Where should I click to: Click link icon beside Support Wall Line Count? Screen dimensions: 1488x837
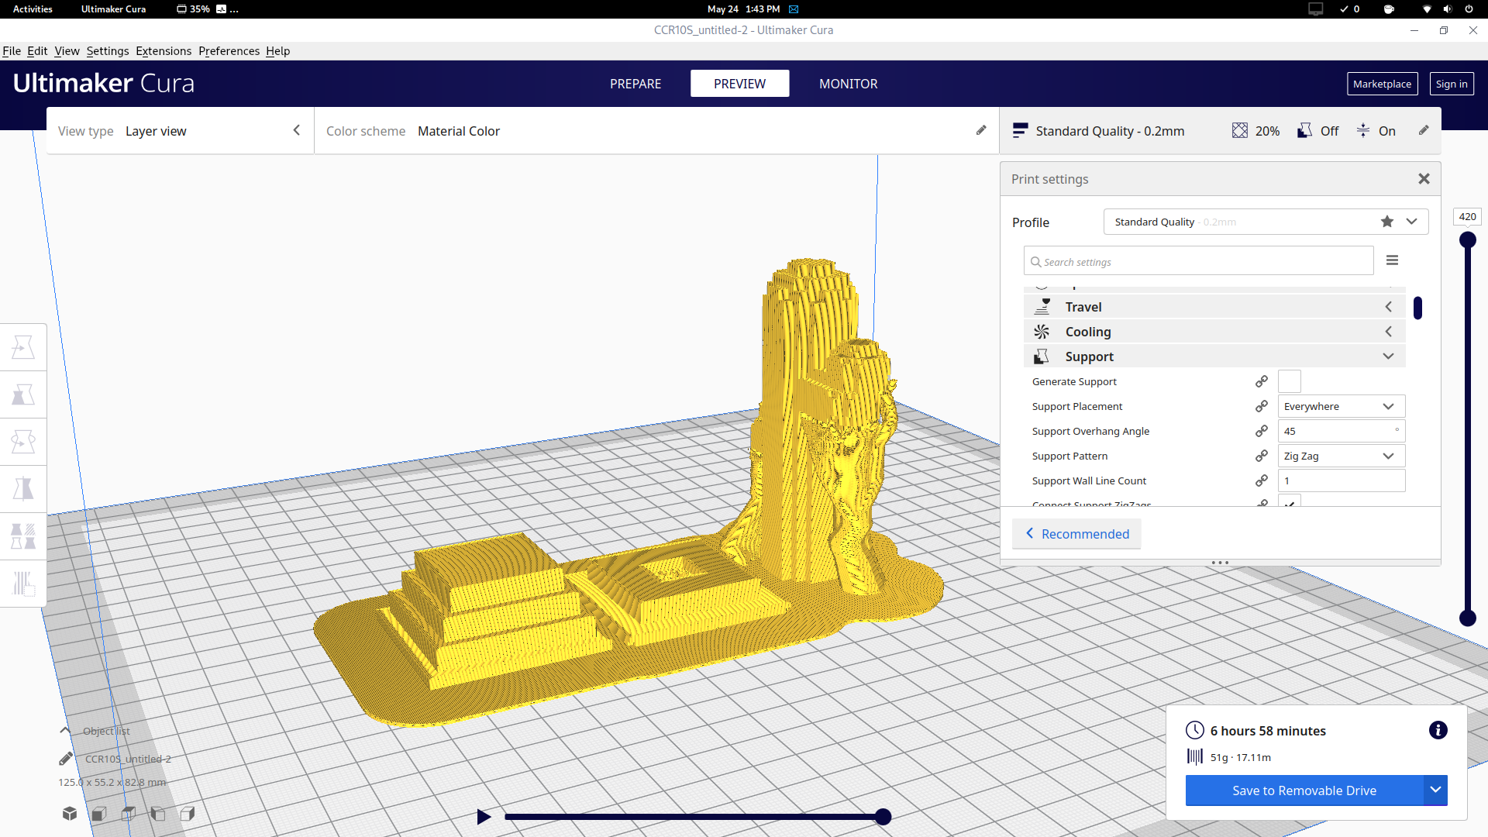coord(1262,480)
